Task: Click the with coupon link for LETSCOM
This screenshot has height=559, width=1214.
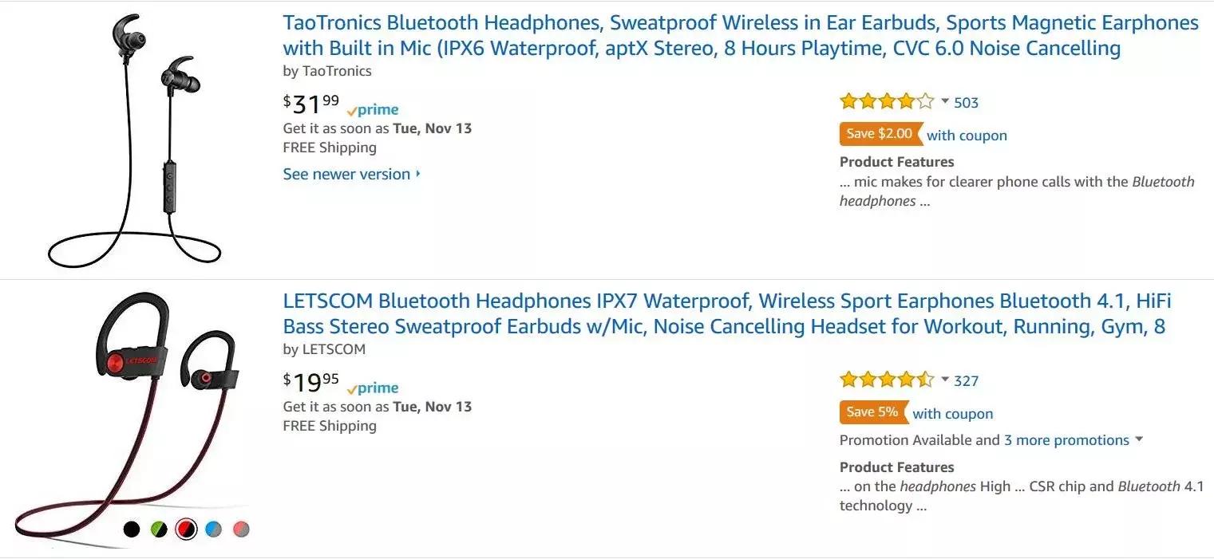Action: pyautogui.click(x=952, y=413)
